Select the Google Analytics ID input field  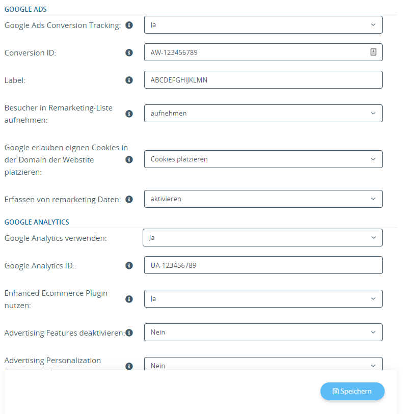coord(262,265)
